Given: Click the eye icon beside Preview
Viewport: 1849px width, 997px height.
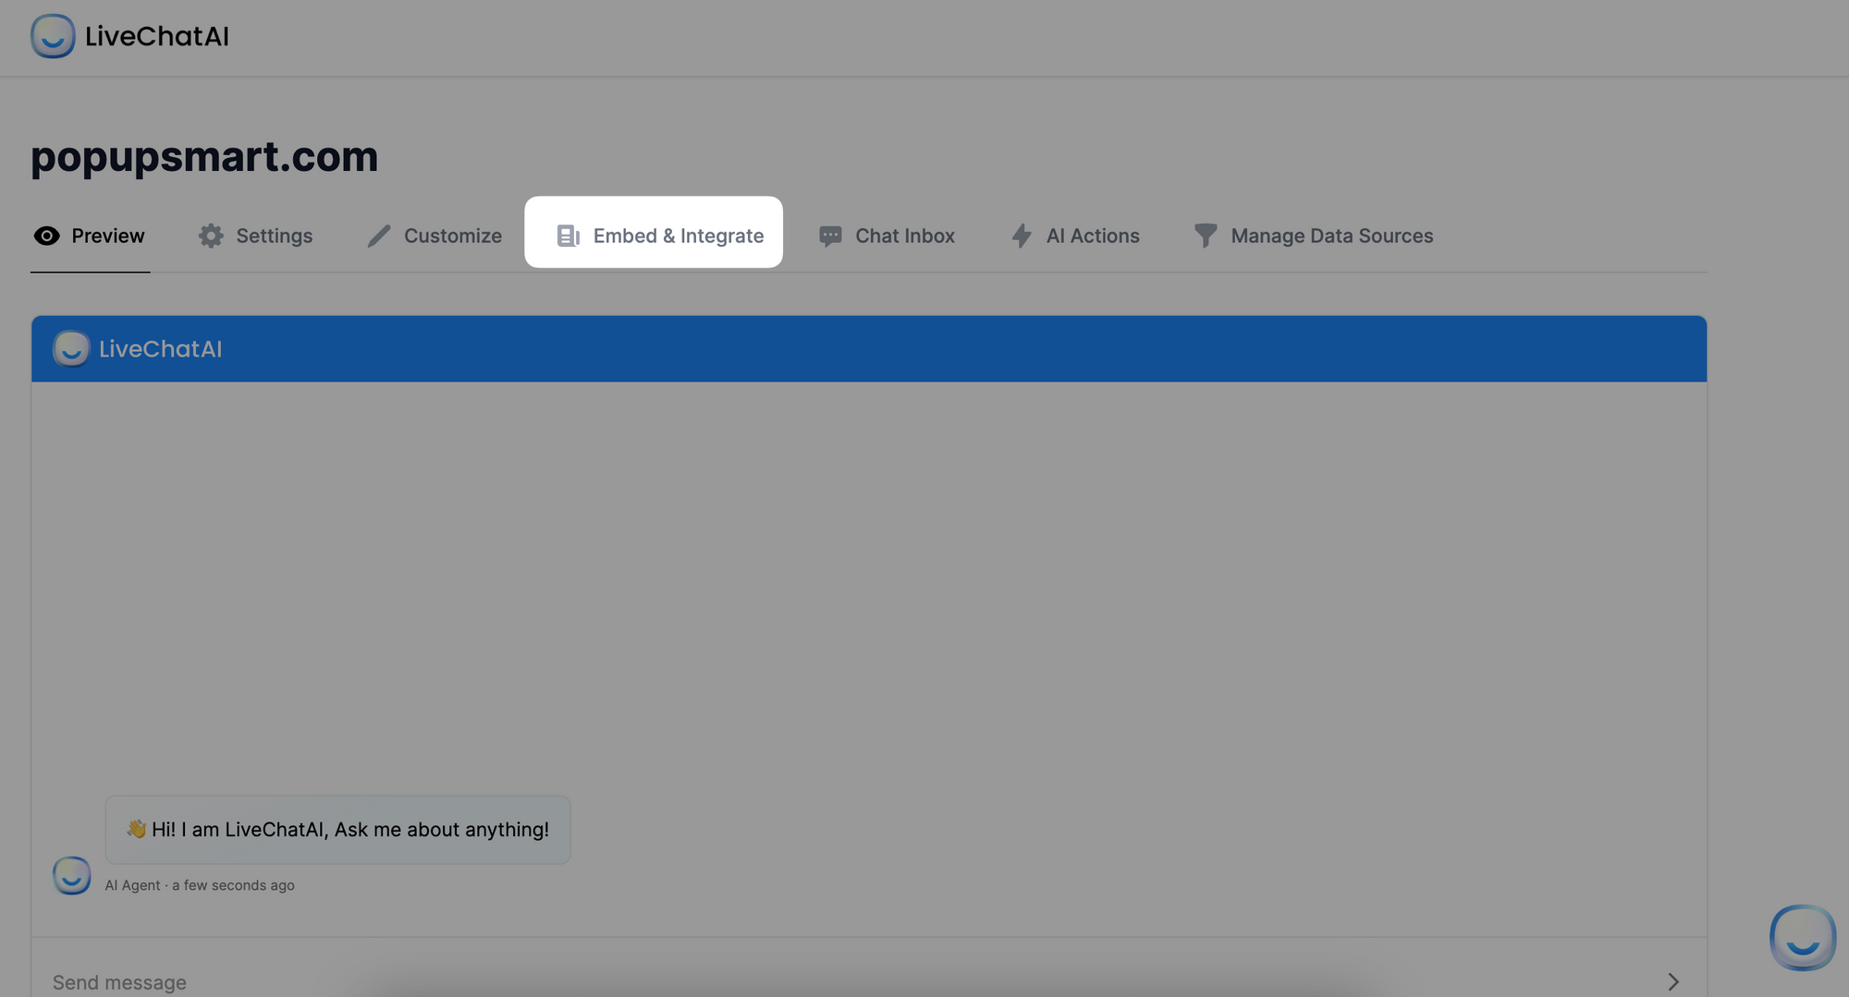Looking at the screenshot, I should [46, 236].
